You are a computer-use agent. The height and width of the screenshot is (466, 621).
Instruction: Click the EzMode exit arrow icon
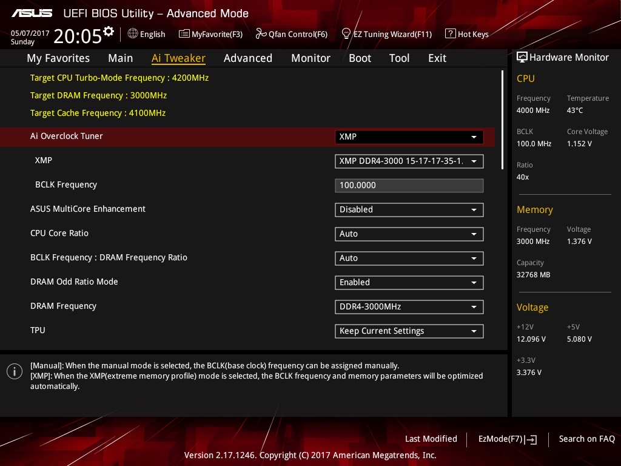[531, 439]
